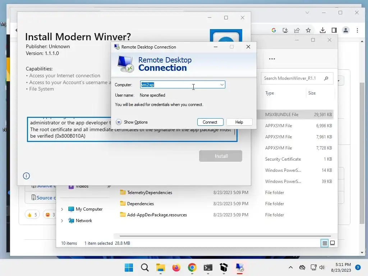Click the info icon in installer window
The width and height of the screenshot is (368, 276).
coord(26,176)
